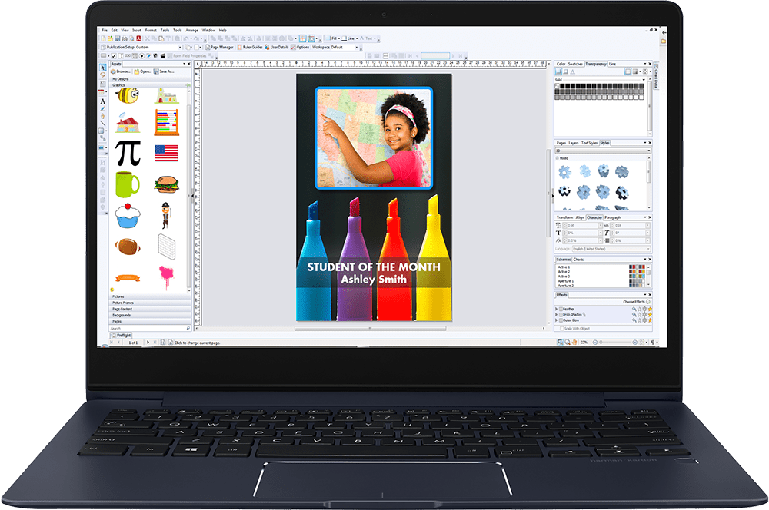Viewport: 769px width, 510px height.
Task: Open the User Details editor
Action: click(278, 46)
